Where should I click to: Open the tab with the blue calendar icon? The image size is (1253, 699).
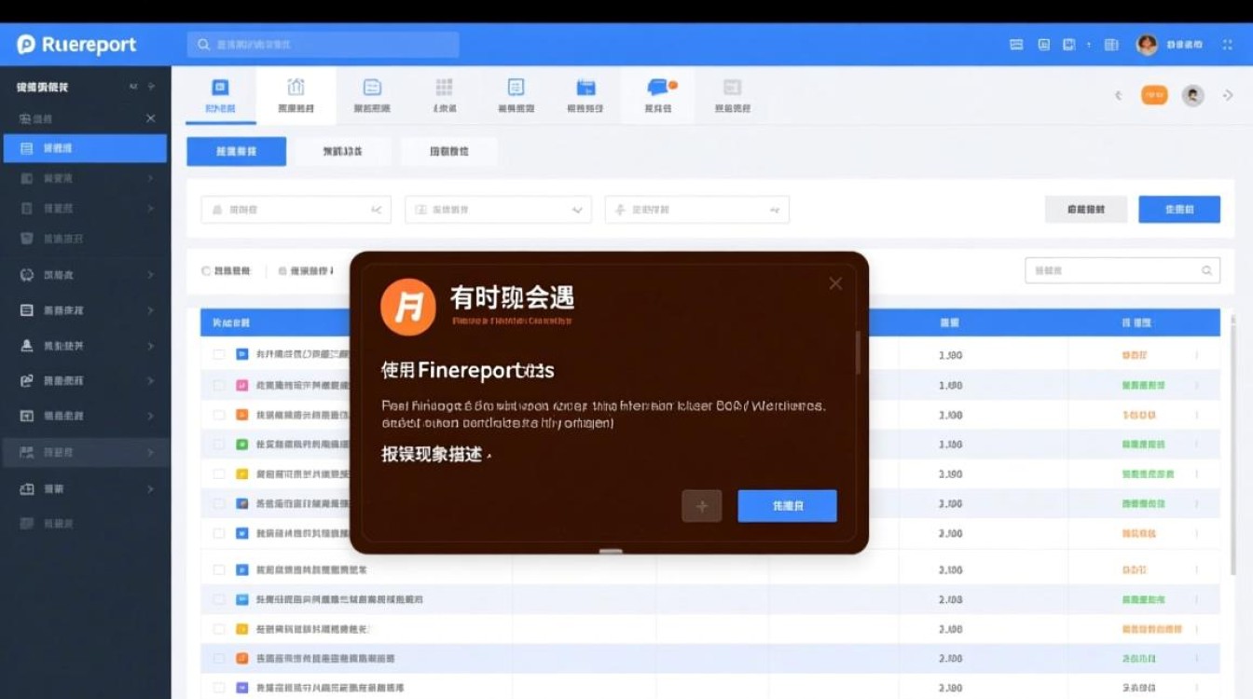585,95
